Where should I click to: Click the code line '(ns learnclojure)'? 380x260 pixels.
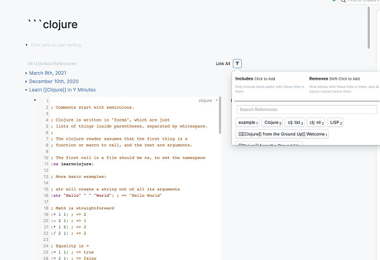[72, 164]
